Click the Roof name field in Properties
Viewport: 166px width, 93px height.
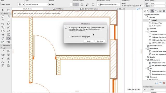coord(158,90)
